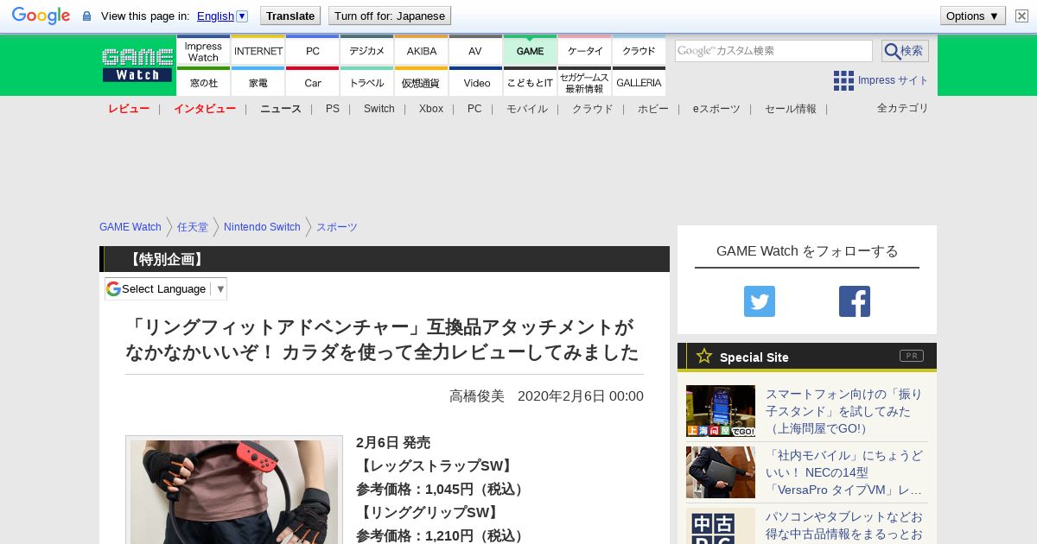Image resolution: width=1037 pixels, height=544 pixels.
Task: Open the Twitter follow icon
Action: (x=760, y=301)
